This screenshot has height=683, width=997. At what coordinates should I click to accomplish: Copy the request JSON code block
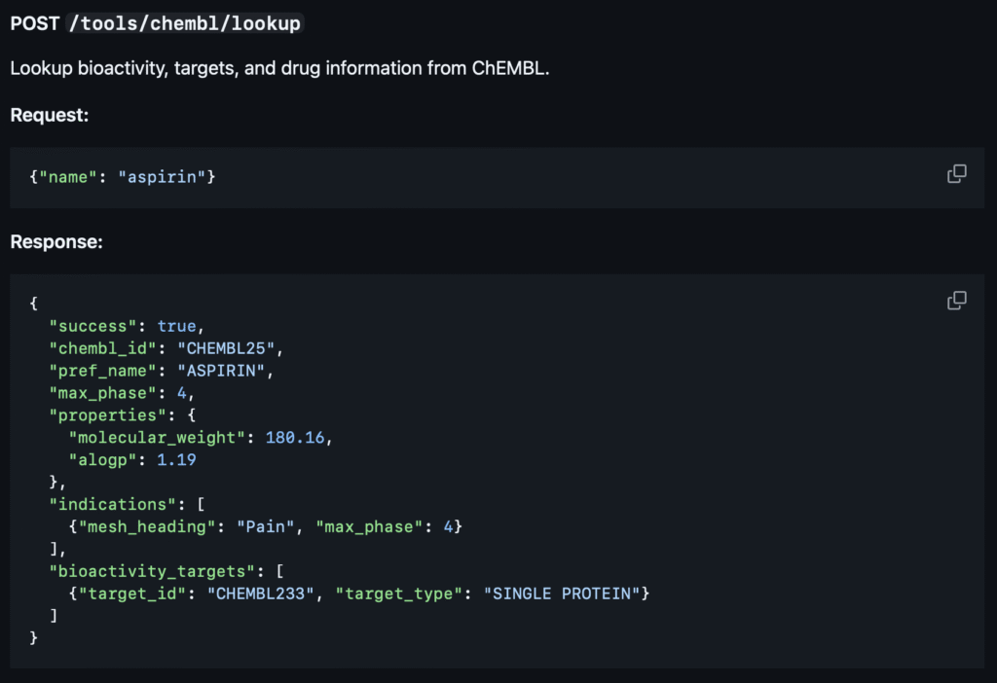pyautogui.click(x=956, y=174)
